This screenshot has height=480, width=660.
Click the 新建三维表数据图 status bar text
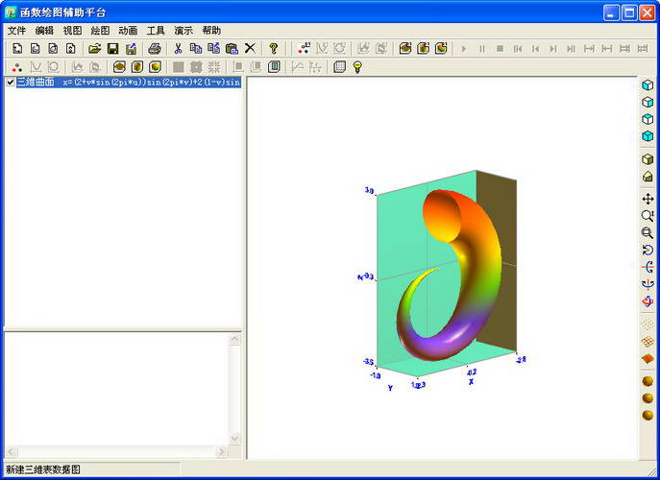click(42, 469)
